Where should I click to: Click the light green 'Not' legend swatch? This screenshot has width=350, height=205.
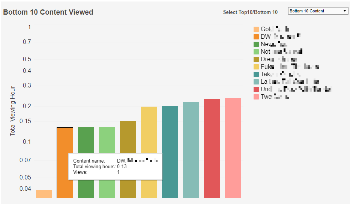click(x=256, y=52)
